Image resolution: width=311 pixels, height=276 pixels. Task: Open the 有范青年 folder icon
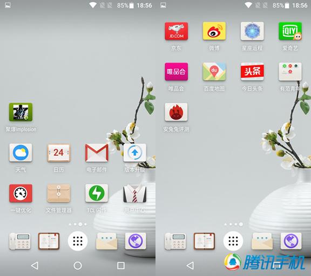(x=290, y=72)
